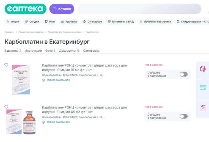Add the 45 ml Carboplatin to favorites

[x=6, y=107]
